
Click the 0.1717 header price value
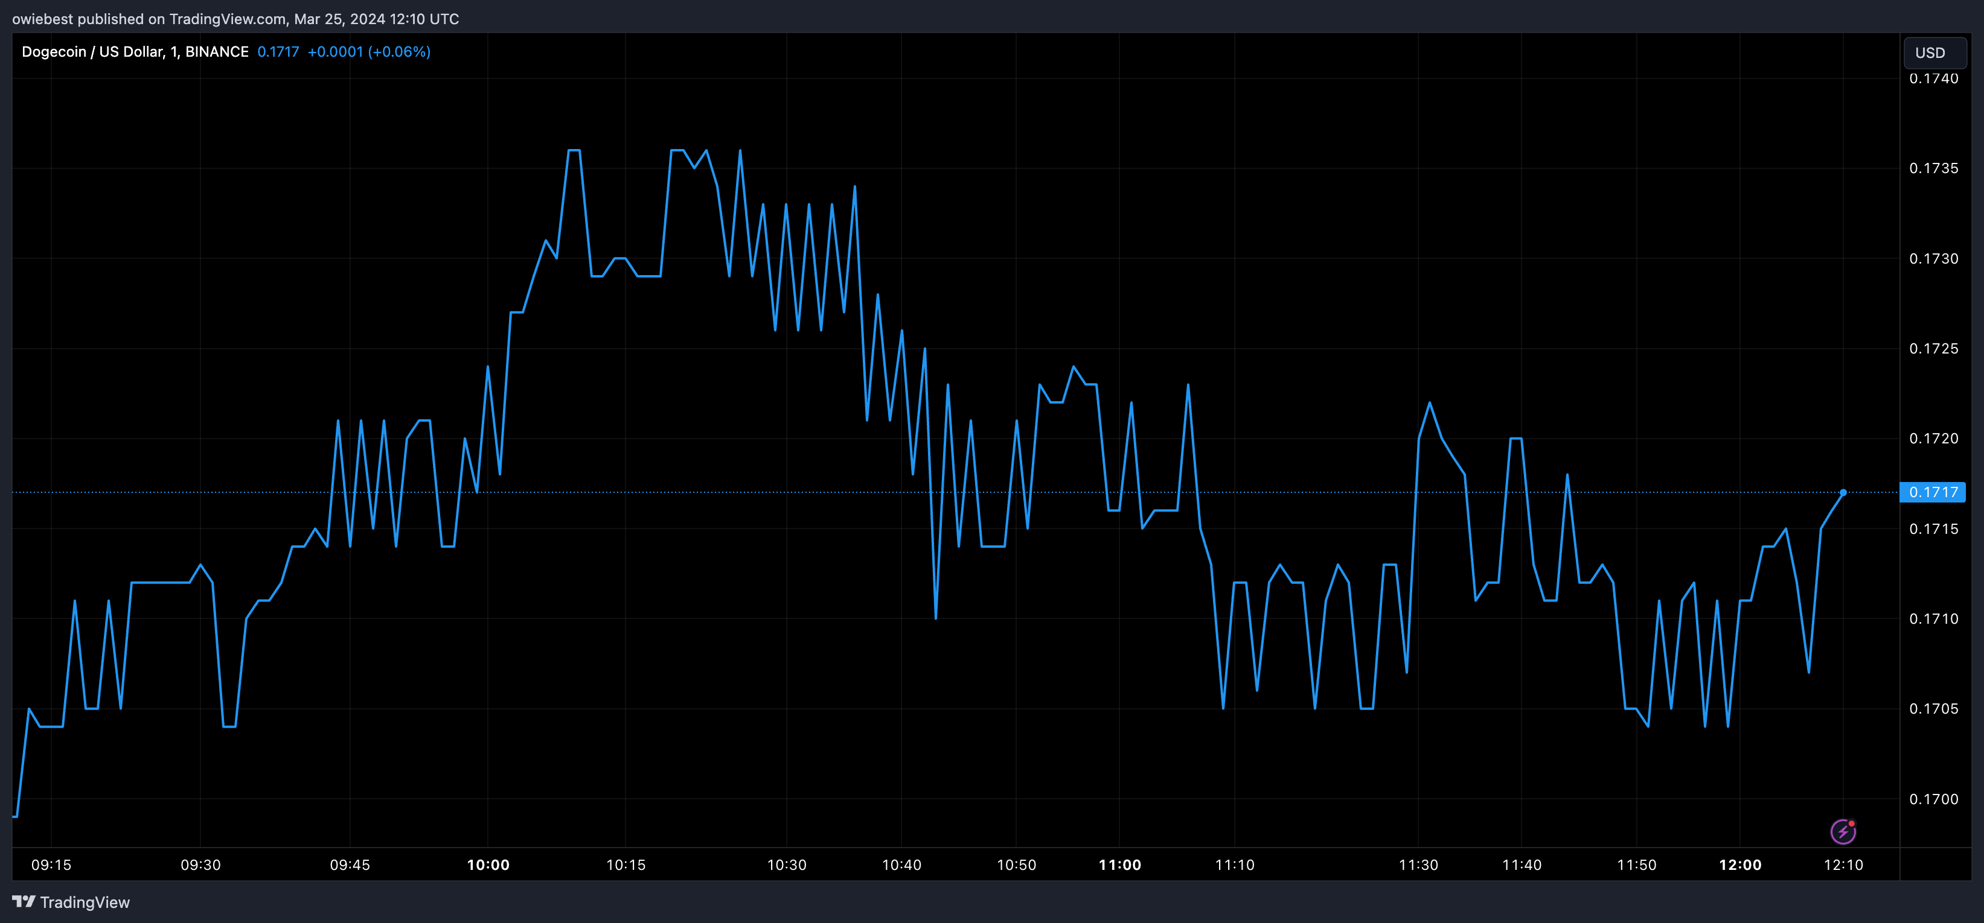278,51
